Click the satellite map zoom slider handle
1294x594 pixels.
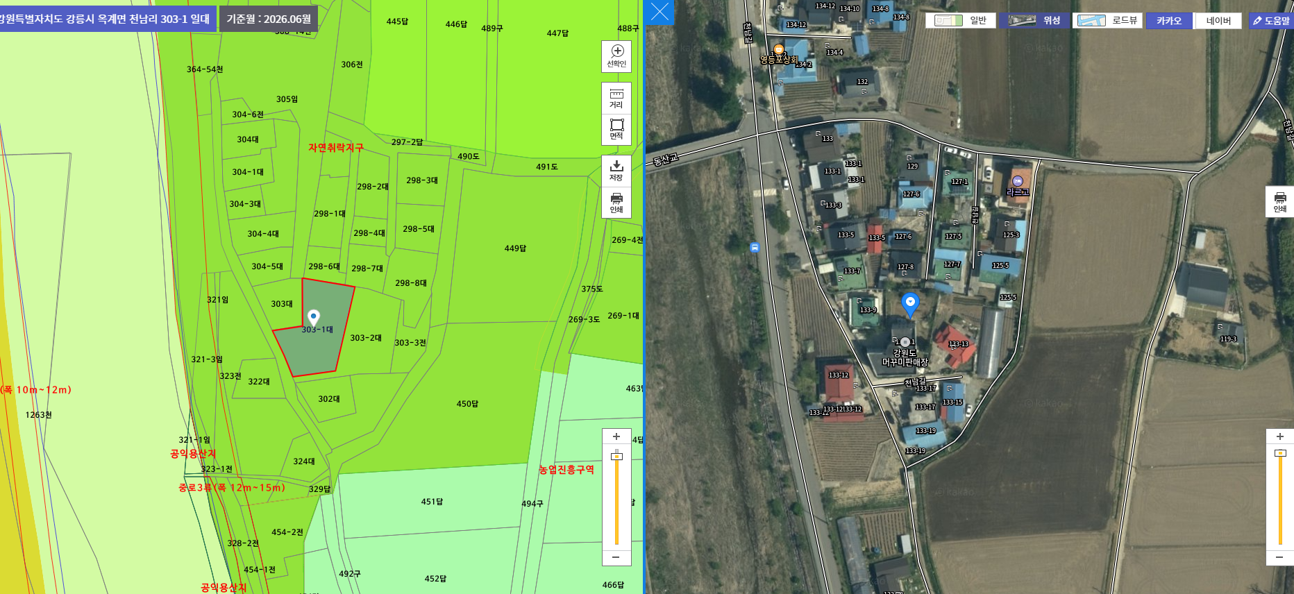(1280, 453)
